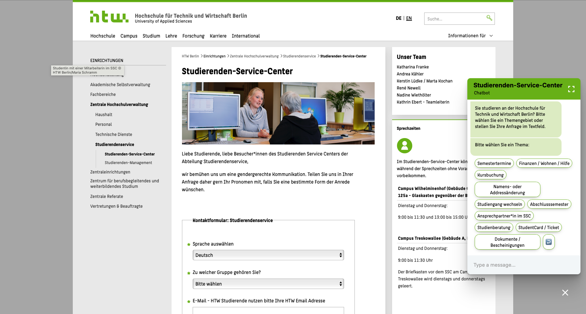586x314 pixels.
Task: Expand the Informationen für menu
Action: [470, 36]
